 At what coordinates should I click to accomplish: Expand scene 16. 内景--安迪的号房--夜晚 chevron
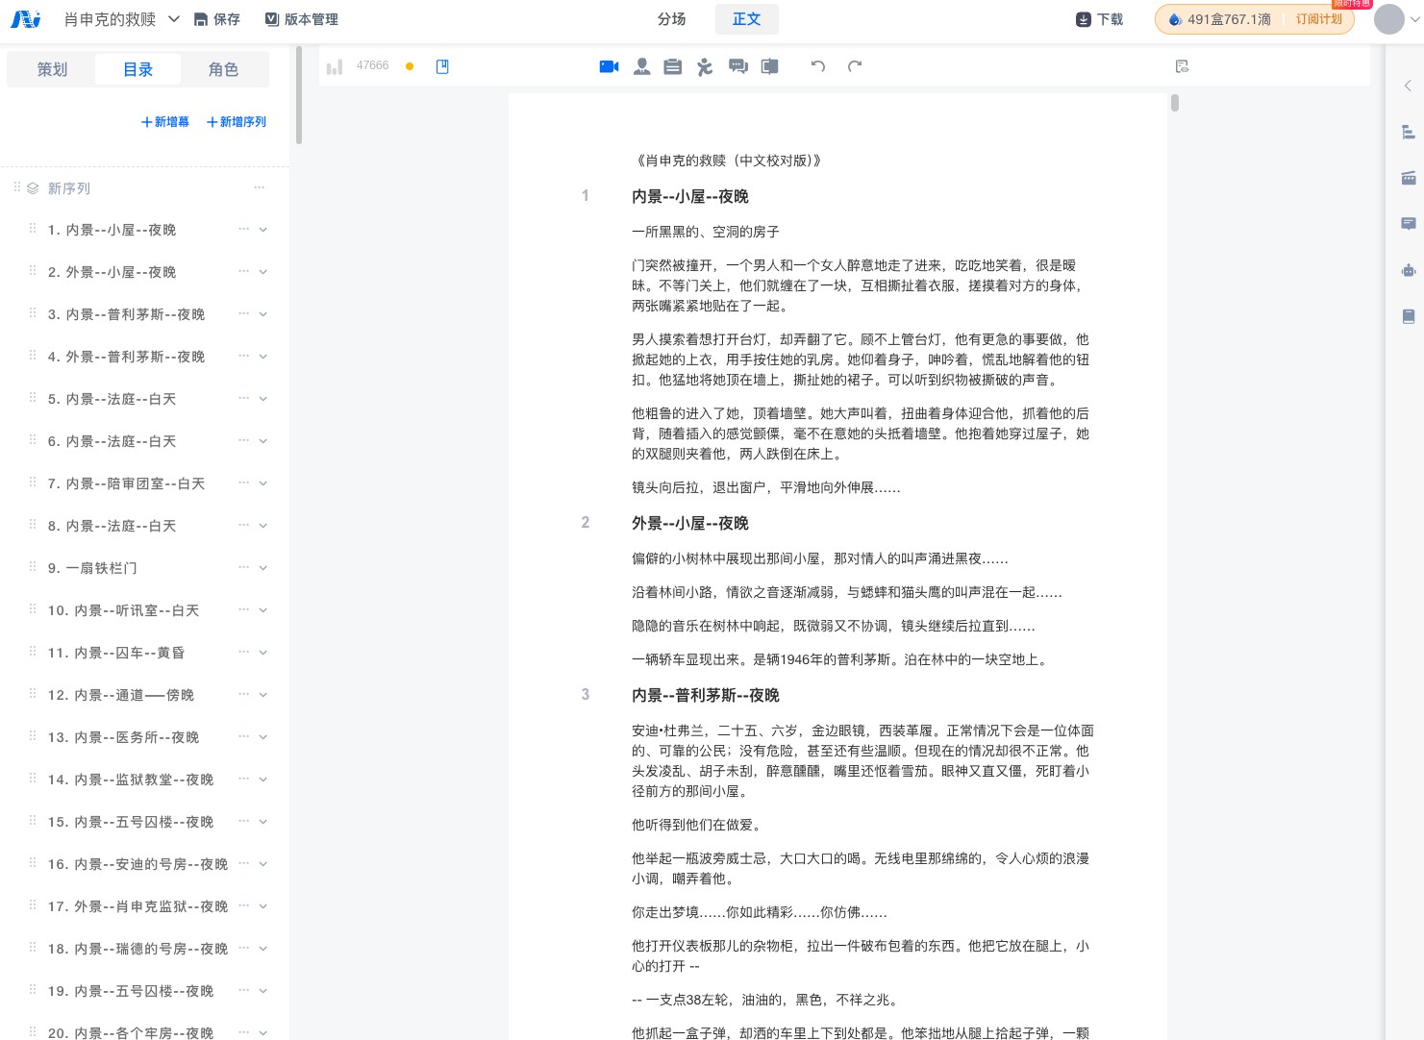click(263, 864)
